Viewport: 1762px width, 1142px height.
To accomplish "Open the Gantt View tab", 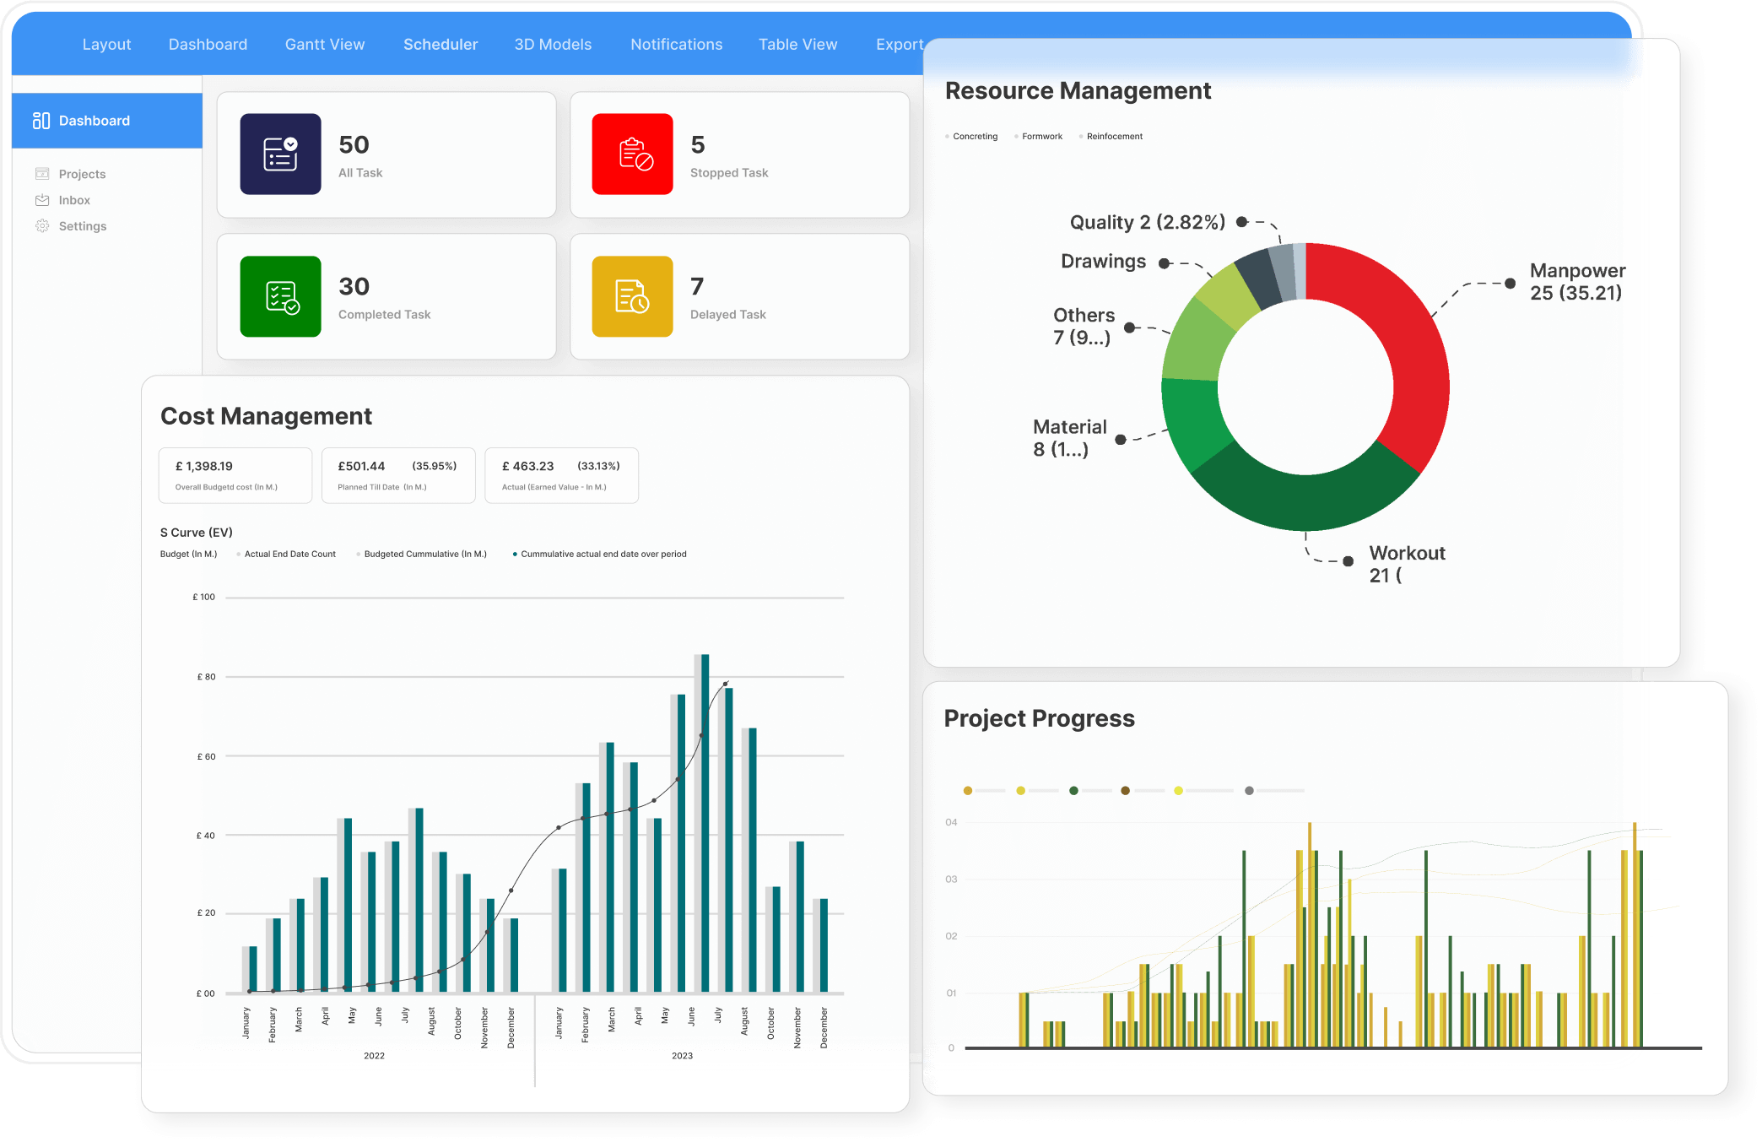I will 325,44.
